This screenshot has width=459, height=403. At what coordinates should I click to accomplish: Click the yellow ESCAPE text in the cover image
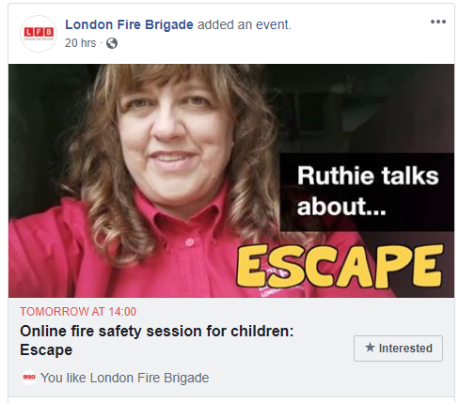(x=340, y=266)
